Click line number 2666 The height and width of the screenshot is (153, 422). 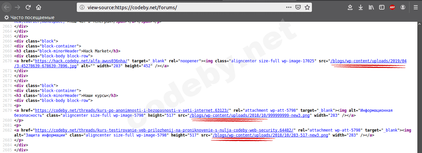7,41
